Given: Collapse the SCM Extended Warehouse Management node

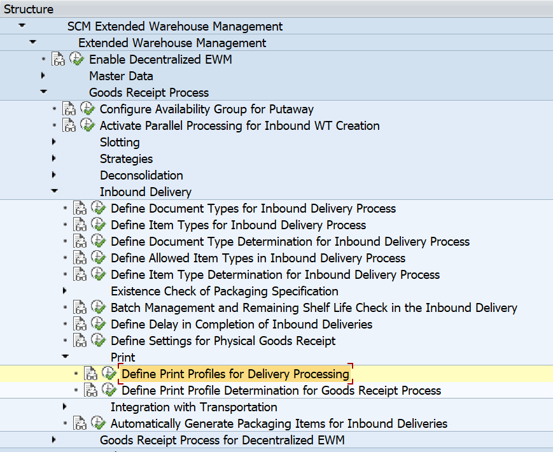Looking at the screenshot, I should click(22, 25).
